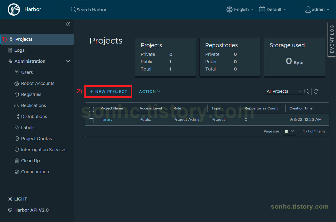Click the admin user avatar icon

(x=308, y=10)
